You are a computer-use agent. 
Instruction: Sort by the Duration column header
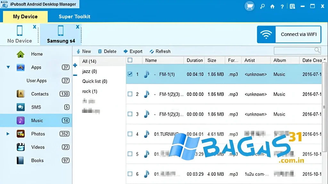point(194,60)
